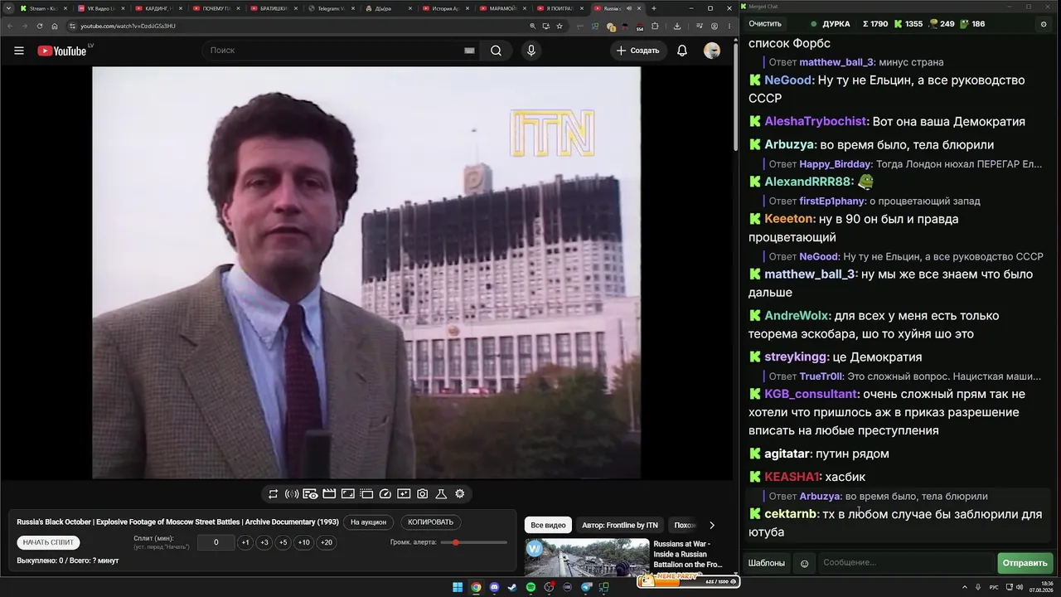Switch to the БРАТИШКИН browser tab

(x=274, y=8)
